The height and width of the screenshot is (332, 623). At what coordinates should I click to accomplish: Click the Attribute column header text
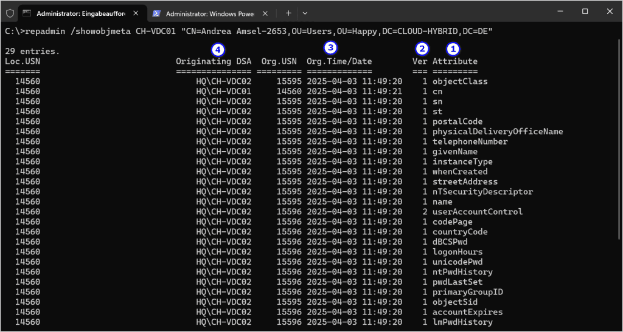[x=454, y=61]
